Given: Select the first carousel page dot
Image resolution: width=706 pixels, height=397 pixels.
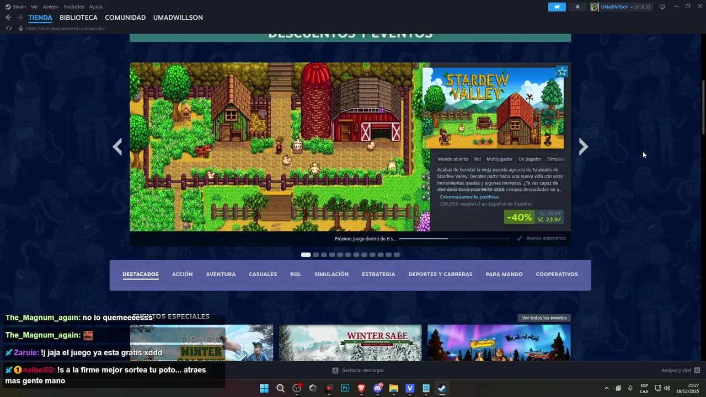Looking at the screenshot, I should coord(306,255).
